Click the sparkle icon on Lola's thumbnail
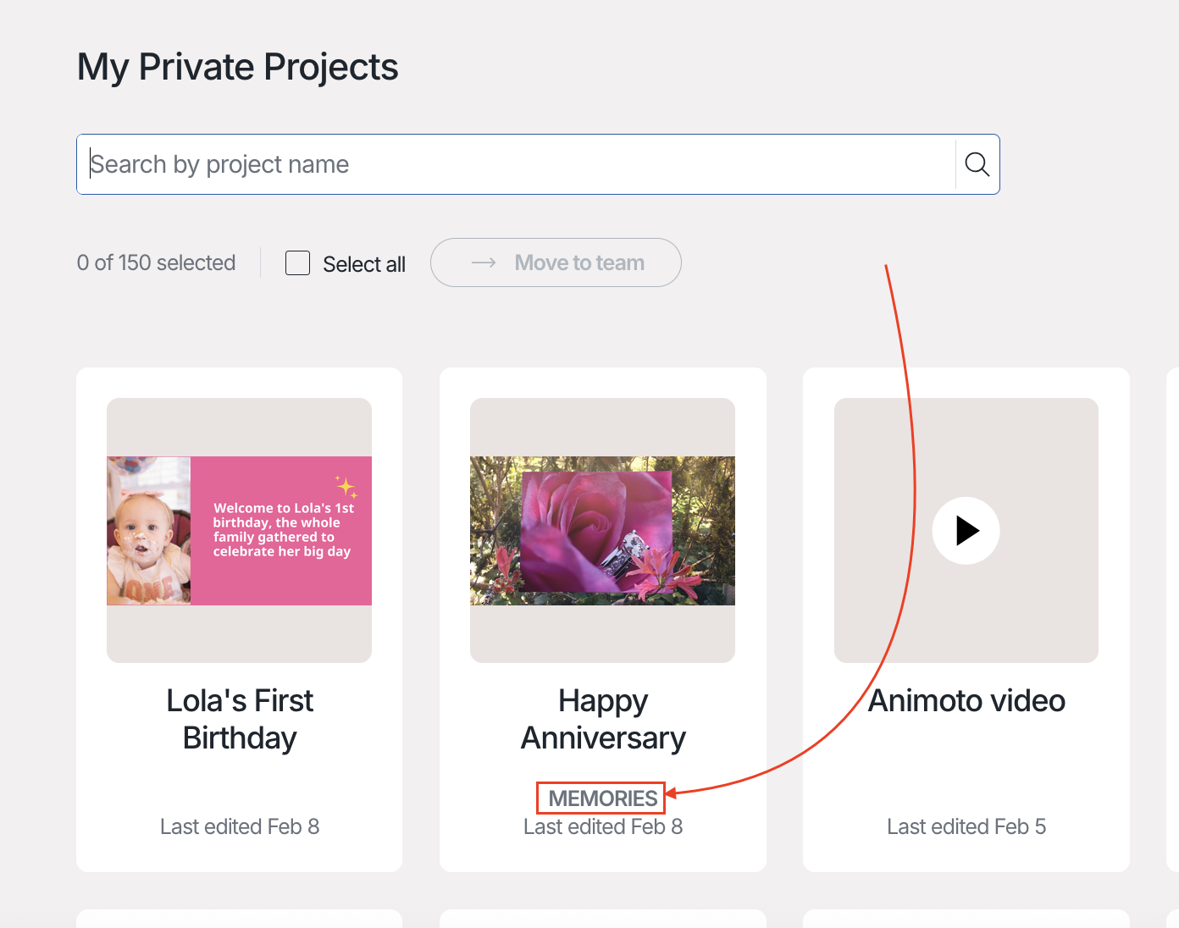Image resolution: width=1179 pixels, height=928 pixels. click(346, 486)
